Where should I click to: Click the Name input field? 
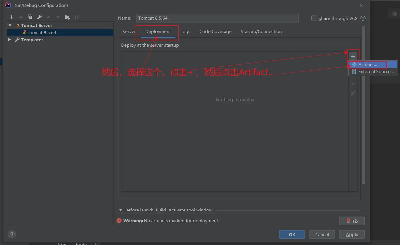point(217,18)
